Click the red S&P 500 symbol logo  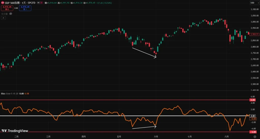[3, 3]
